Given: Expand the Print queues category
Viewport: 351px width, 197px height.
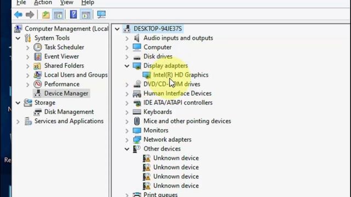Looking at the screenshot, I should coord(127,195).
